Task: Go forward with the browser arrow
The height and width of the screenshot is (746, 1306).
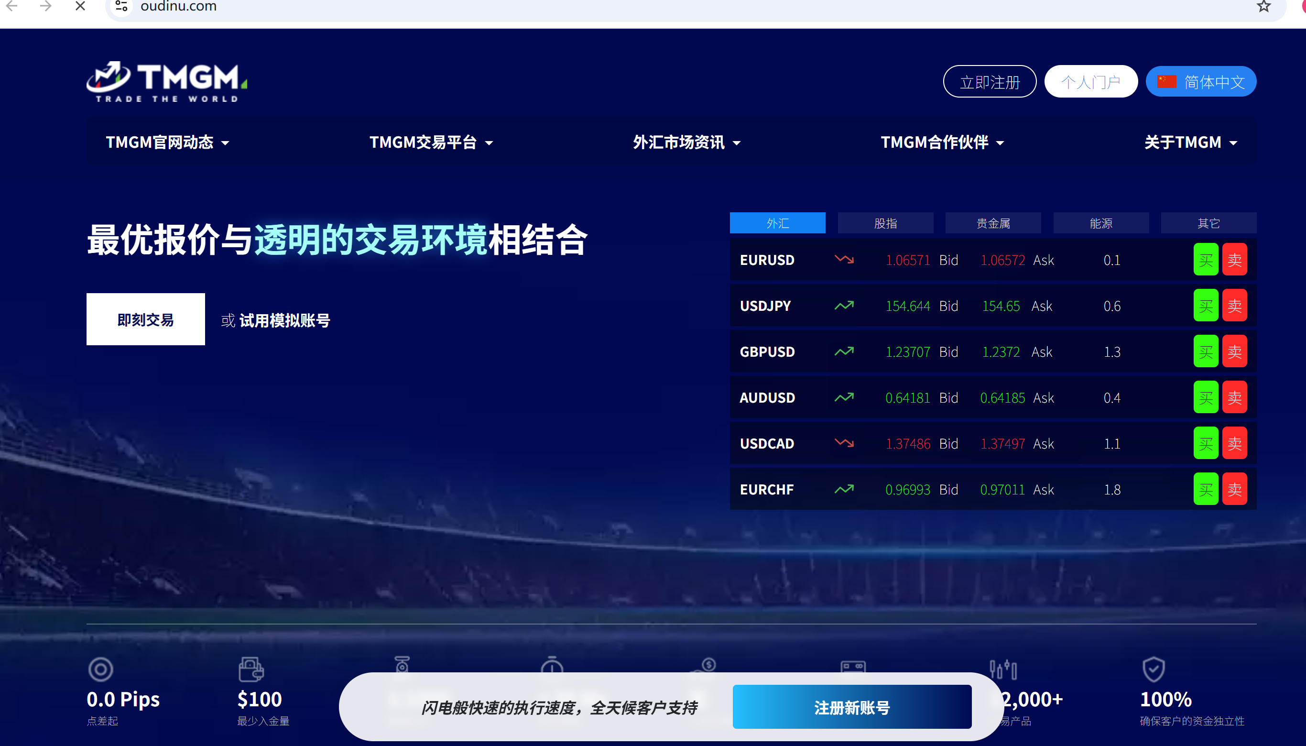Action: [x=45, y=6]
